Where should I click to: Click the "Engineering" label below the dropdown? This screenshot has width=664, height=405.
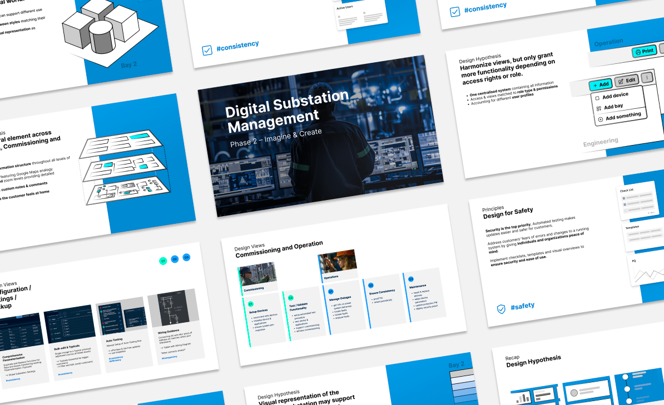(601, 142)
